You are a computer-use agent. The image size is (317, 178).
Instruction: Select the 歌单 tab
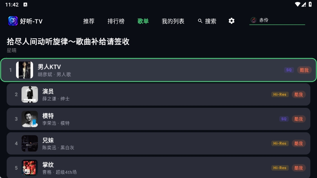[143, 21]
